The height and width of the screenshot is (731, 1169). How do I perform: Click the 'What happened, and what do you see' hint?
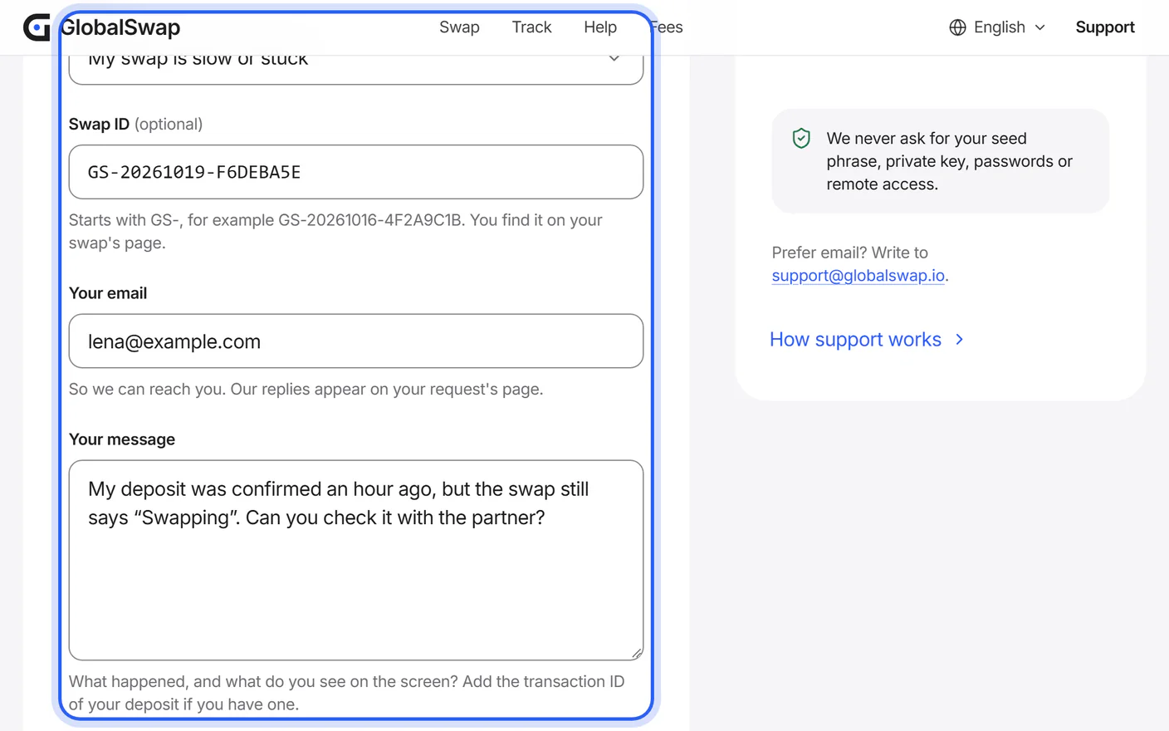[x=346, y=693]
